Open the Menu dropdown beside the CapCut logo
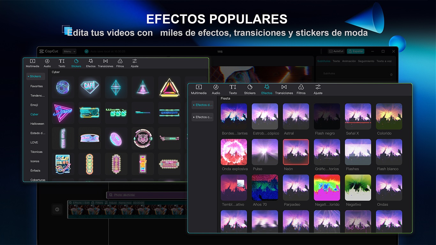Image resolution: width=436 pixels, height=245 pixels. pos(69,51)
